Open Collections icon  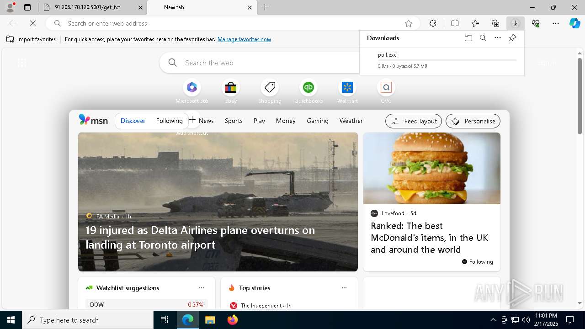coord(495,23)
